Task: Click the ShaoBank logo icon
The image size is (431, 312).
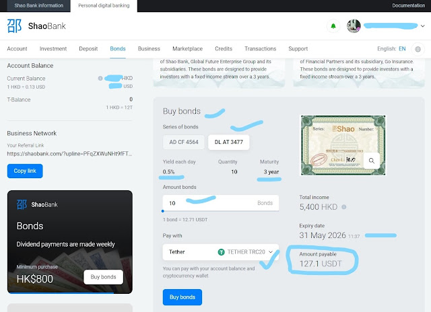Action: pos(14,26)
